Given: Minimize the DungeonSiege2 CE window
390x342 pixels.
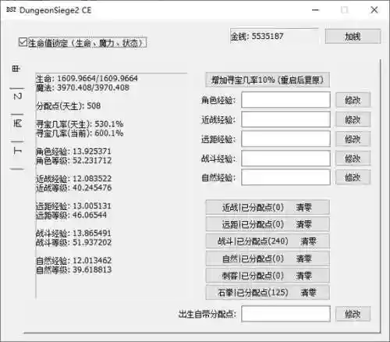Looking at the screenshot, I should (316, 10).
